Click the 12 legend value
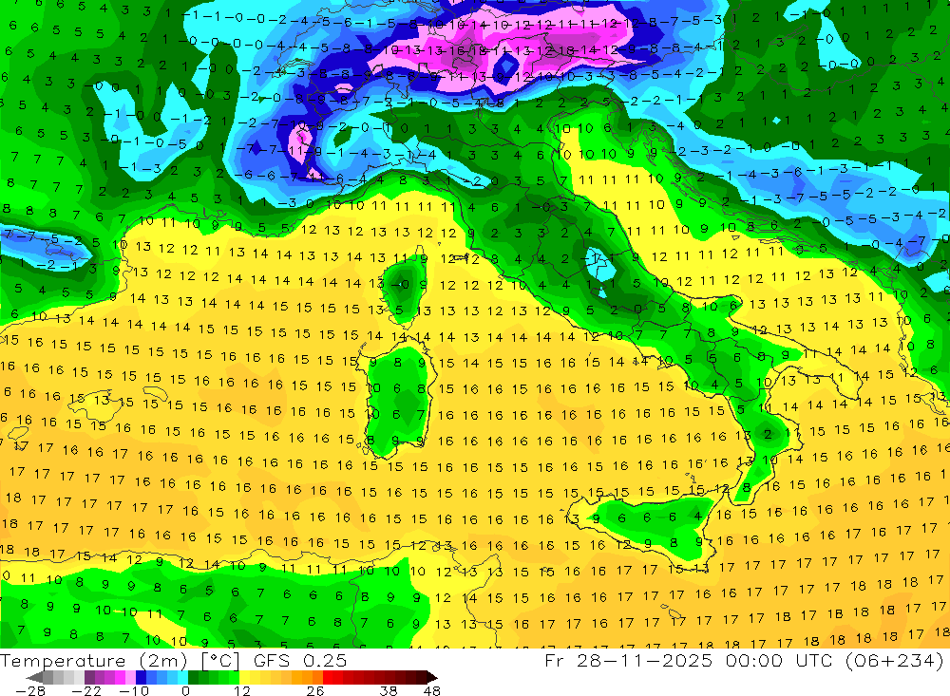This screenshot has height=696, width=950. 241,690
